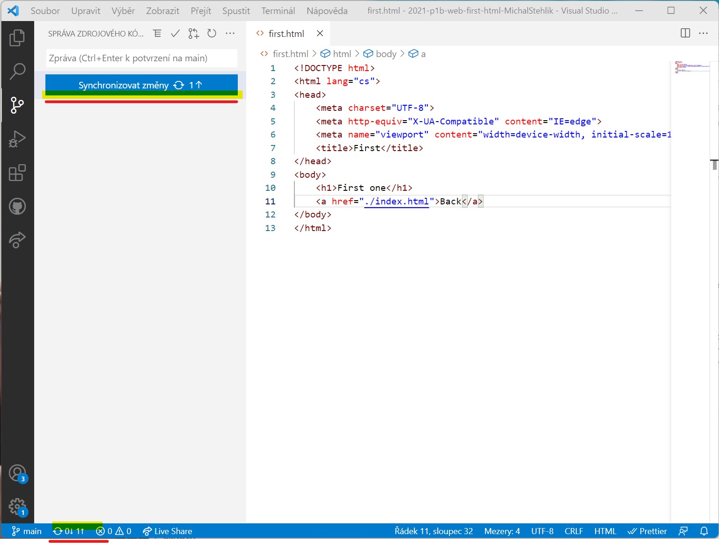
Task: Click line number 9 in the gutter
Action: (x=273, y=175)
